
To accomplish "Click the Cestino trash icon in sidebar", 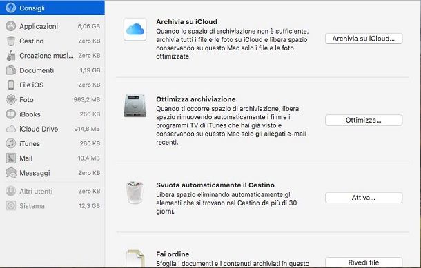I will (11, 41).
